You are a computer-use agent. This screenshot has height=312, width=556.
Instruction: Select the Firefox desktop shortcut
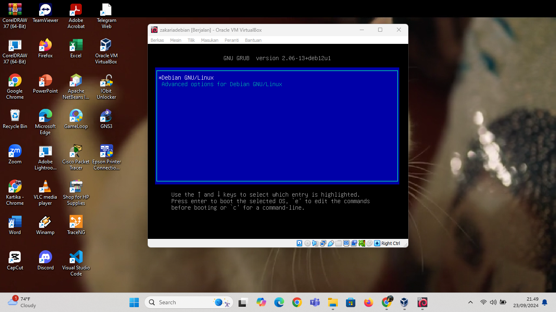pos(46,49)
